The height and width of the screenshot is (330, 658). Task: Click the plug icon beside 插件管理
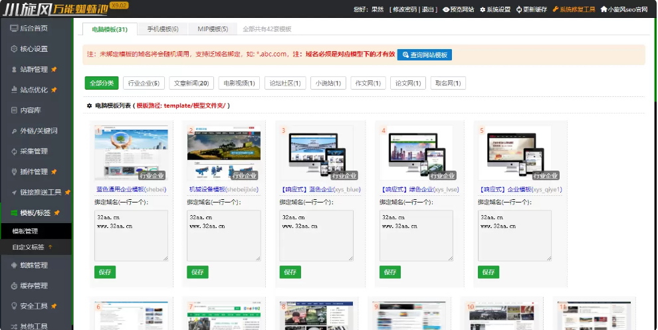tap(14, 172)
